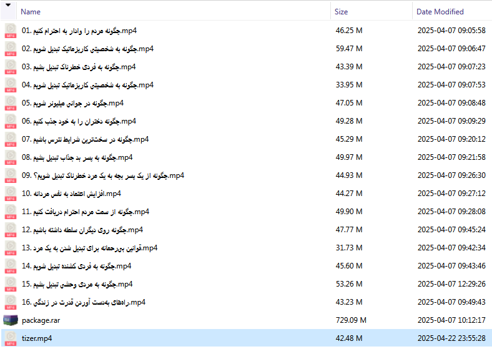Sort files by the Name column header
Screen dimensions: 492x359
pos(31,12)
